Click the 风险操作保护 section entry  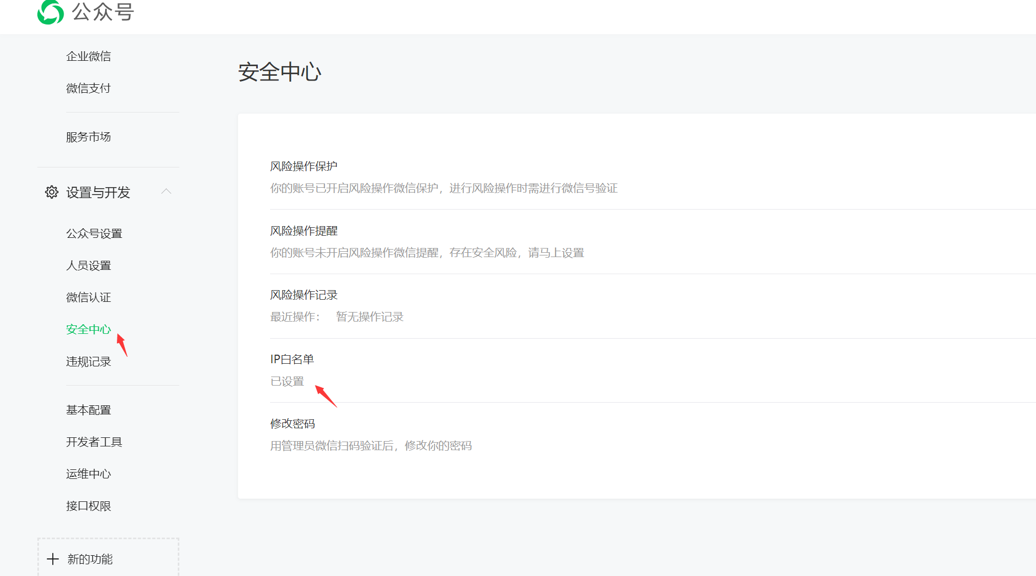tap(304, 166)
